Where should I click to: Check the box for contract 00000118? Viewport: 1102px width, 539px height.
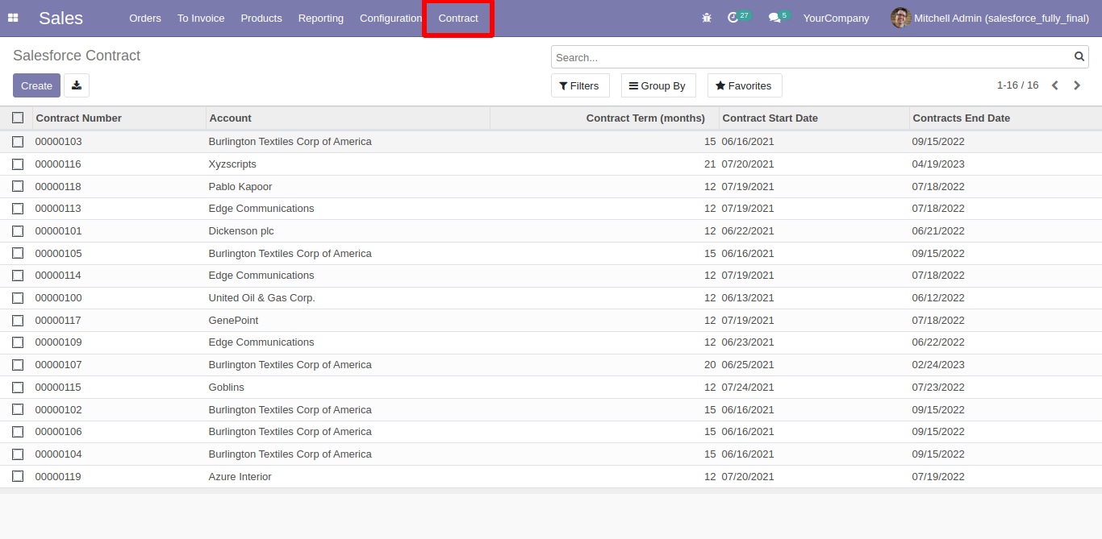tap(18, 186)
